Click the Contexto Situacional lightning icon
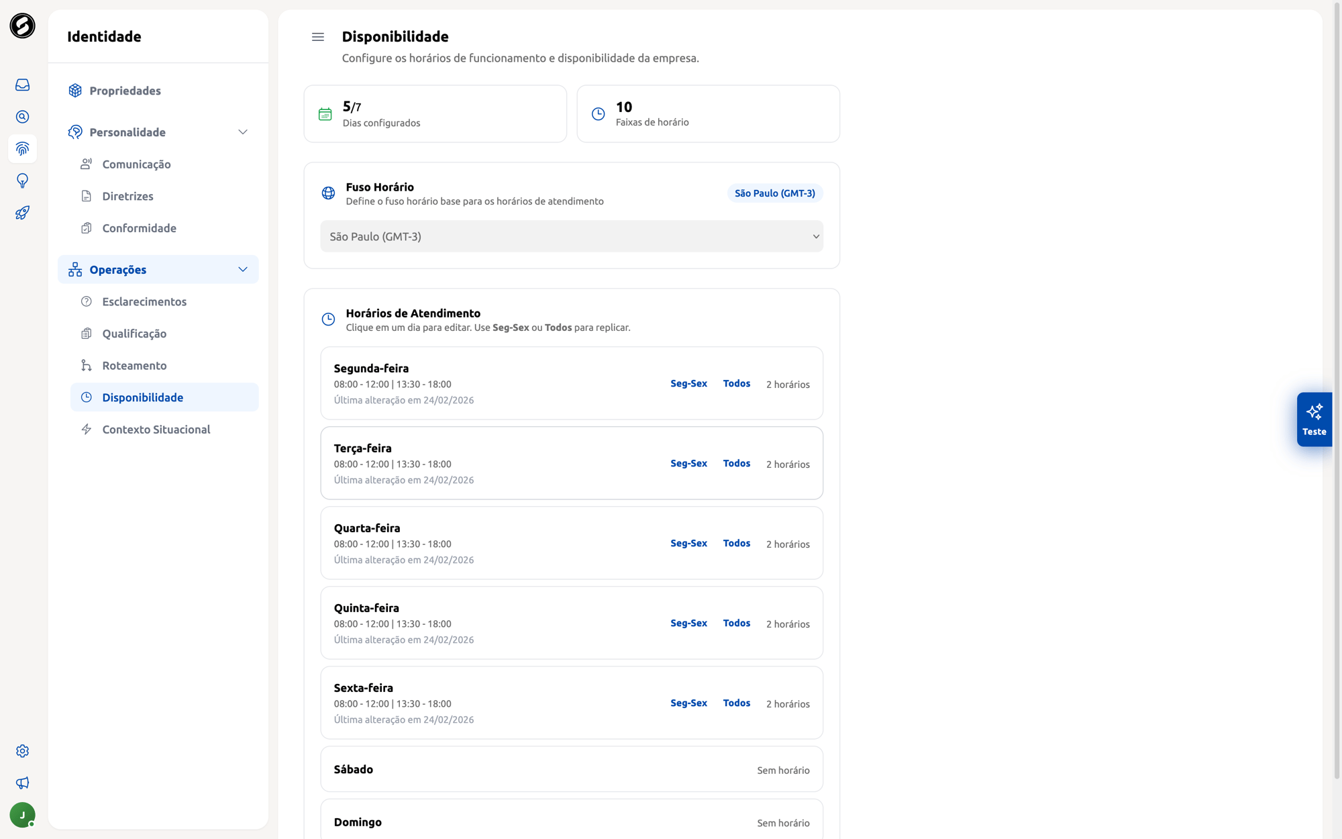 pyautogui.click(x=87, y=430)
